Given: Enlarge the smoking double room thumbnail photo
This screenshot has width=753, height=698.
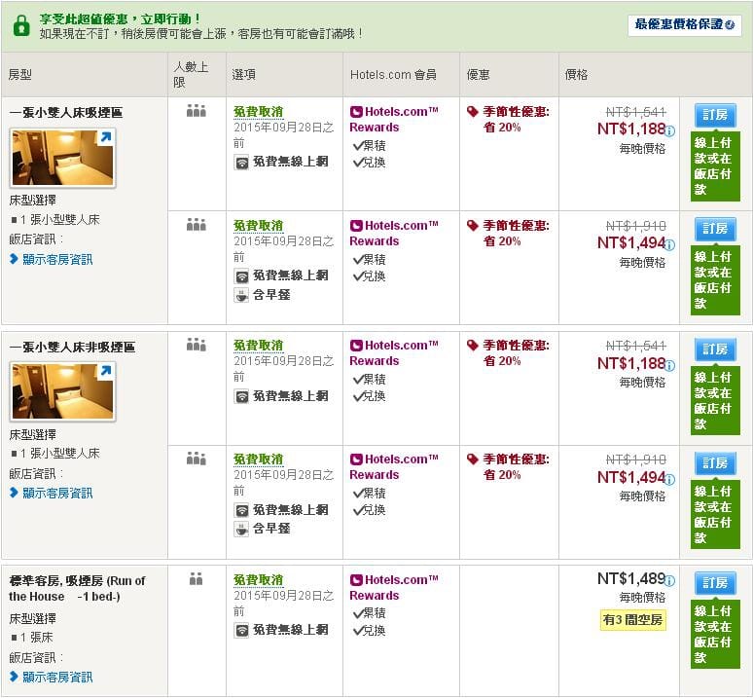Looking at the screenshot, I should click(x=62, y=158).
